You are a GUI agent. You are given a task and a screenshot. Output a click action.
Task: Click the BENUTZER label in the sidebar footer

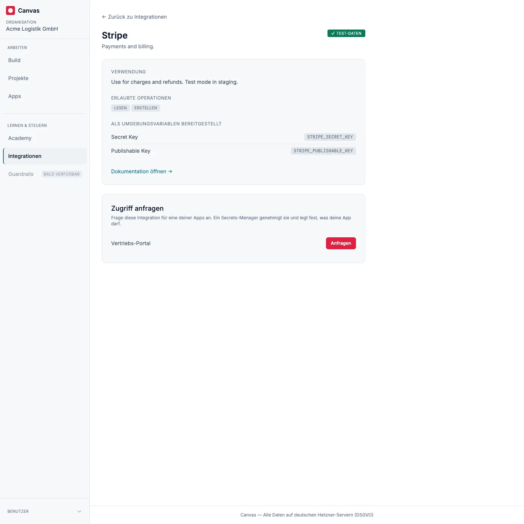coord(18,511)
